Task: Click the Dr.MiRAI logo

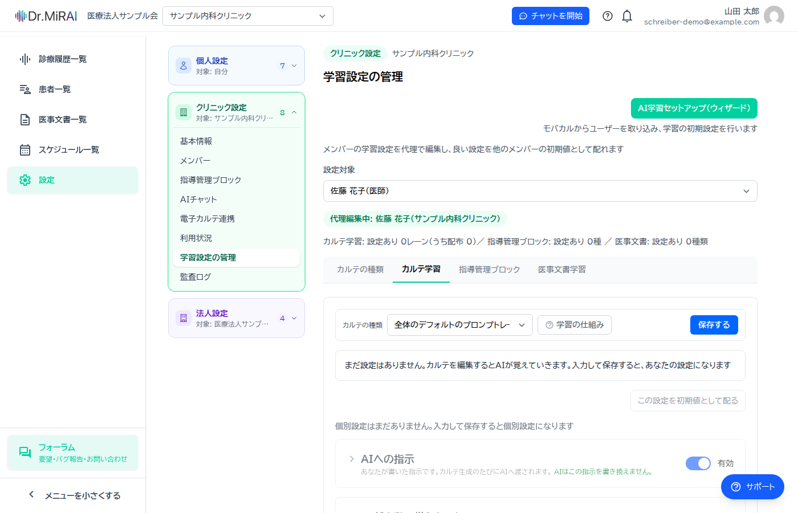Action: 46,16
